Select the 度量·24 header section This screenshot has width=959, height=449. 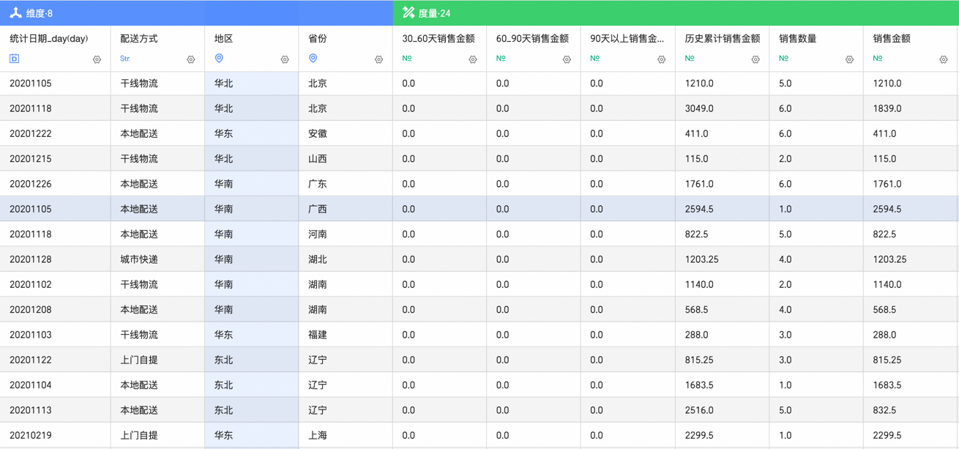(x=676, y=13)
